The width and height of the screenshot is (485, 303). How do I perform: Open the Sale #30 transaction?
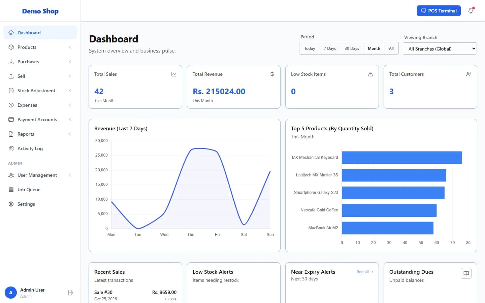(x=135, y=295)
